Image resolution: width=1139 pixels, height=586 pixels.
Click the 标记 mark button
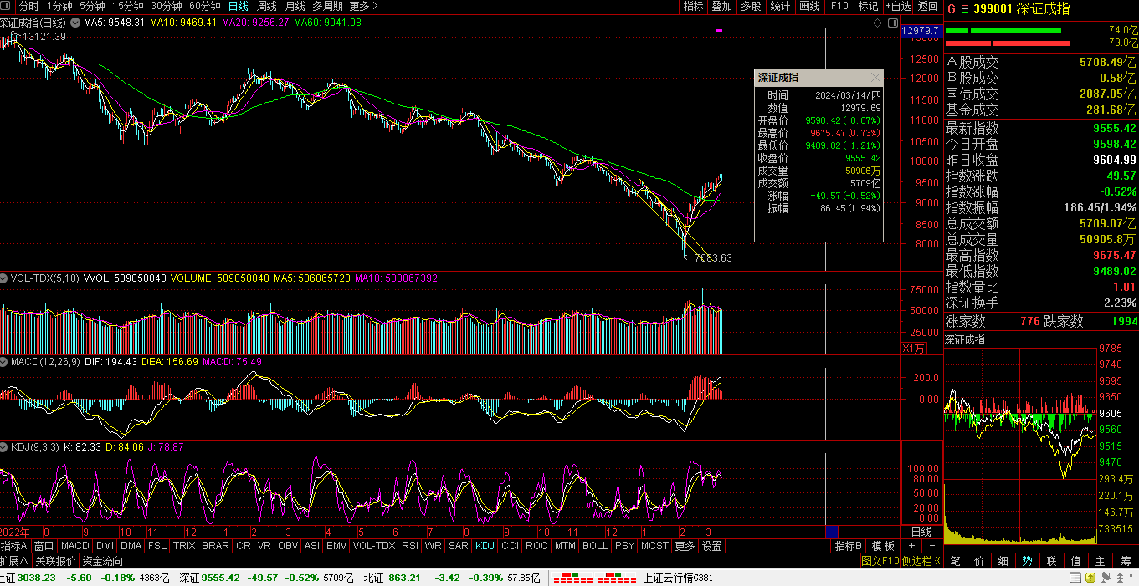tap(868, 6)
